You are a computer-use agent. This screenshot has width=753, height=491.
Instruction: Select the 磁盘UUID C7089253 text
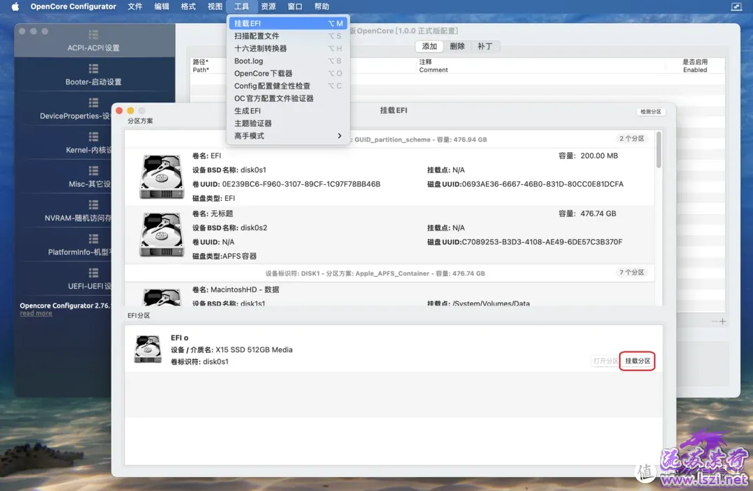point(525,241)
